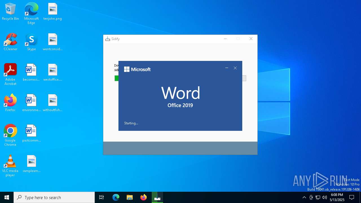
Task: Select the tenjohn.png file icon
Action: [52, 12]
